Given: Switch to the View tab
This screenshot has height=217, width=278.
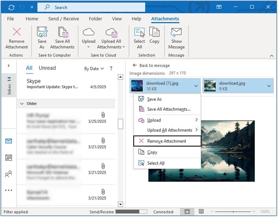Looking at the screenshot, I should [x=117, y=19].
